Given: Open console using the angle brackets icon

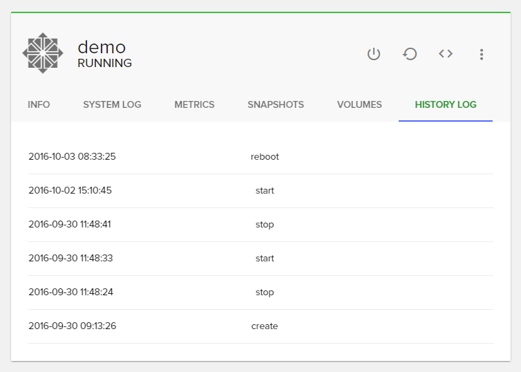Looking at the screenshot, I should click(x=446, y=54).
